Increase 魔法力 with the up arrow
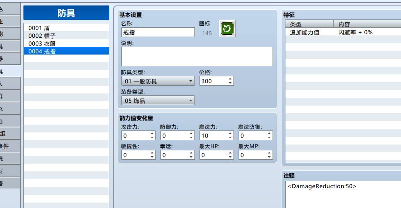Screen dimensions: 401x208 [x=230, y=134]
